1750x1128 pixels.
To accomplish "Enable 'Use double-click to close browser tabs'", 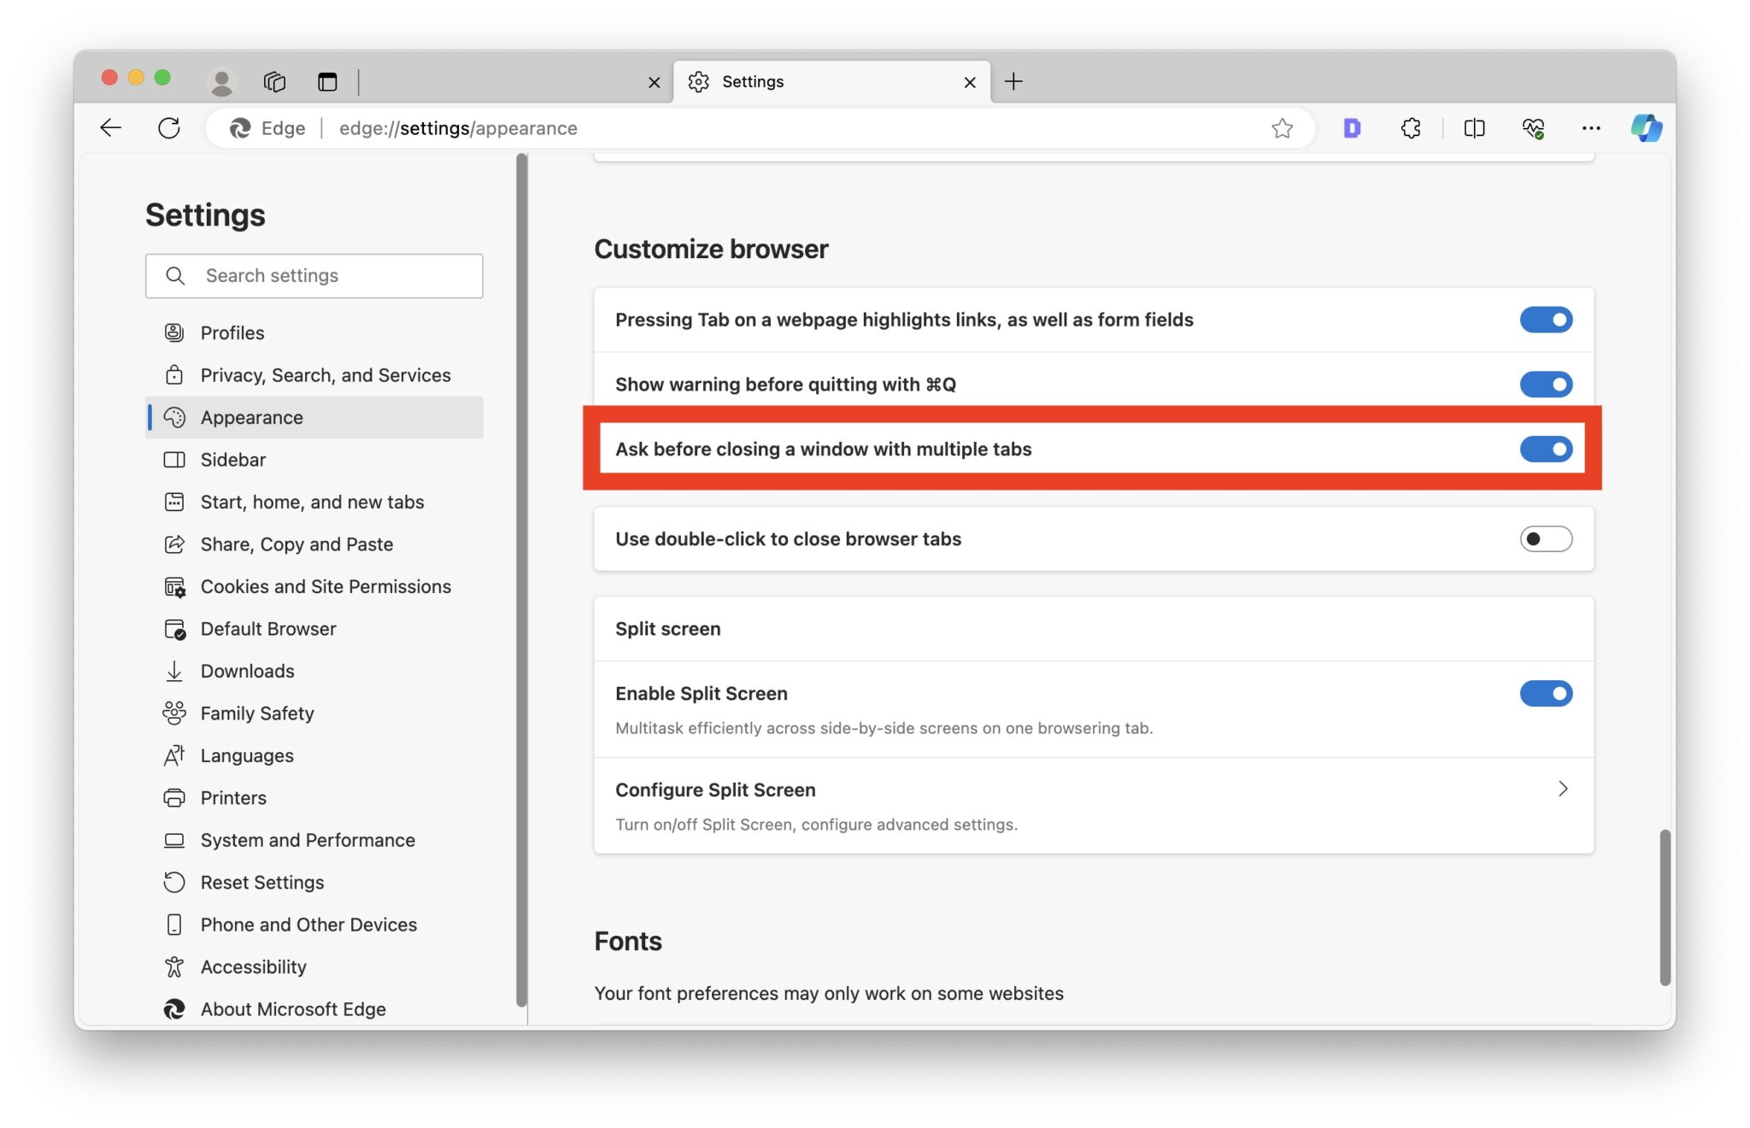I will (1546, 538).
